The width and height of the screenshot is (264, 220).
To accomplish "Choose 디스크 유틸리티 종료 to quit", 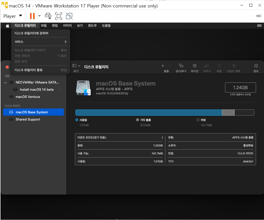I will pos(41,70).
